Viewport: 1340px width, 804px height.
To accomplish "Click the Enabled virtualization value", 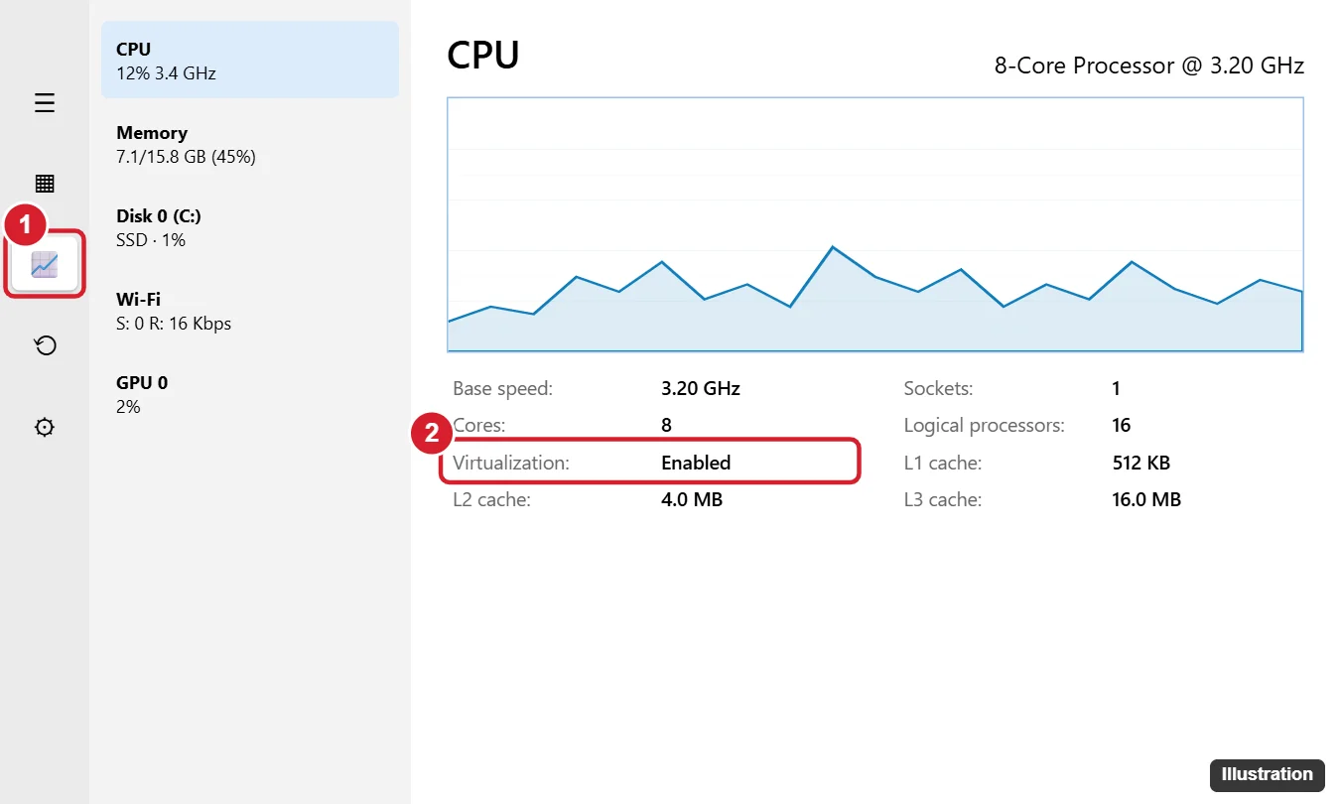I will [x=696, y=463].
